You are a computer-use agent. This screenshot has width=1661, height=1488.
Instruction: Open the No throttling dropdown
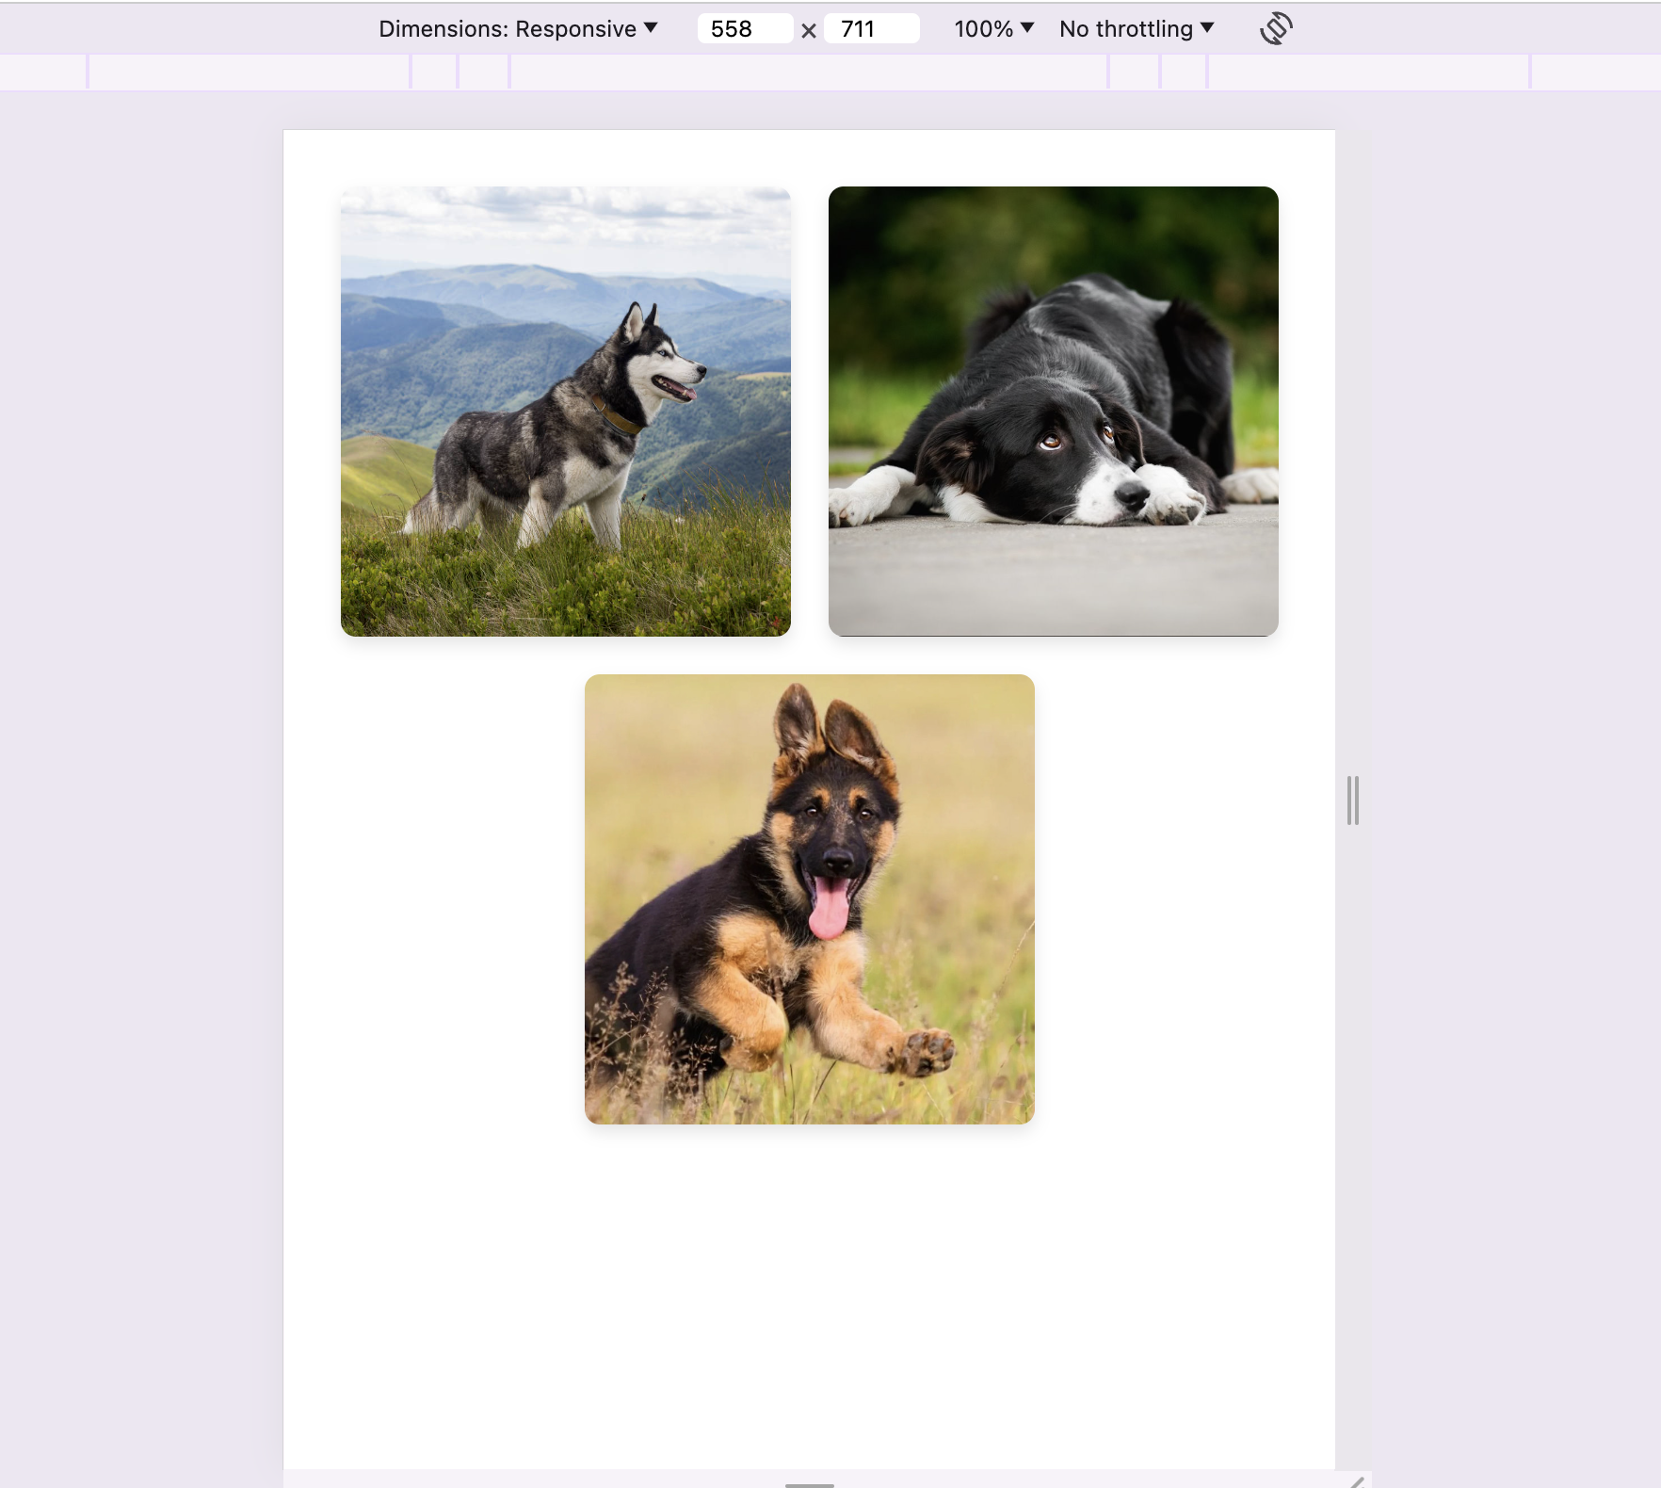pyautogui.click(x=1137, y=29)
